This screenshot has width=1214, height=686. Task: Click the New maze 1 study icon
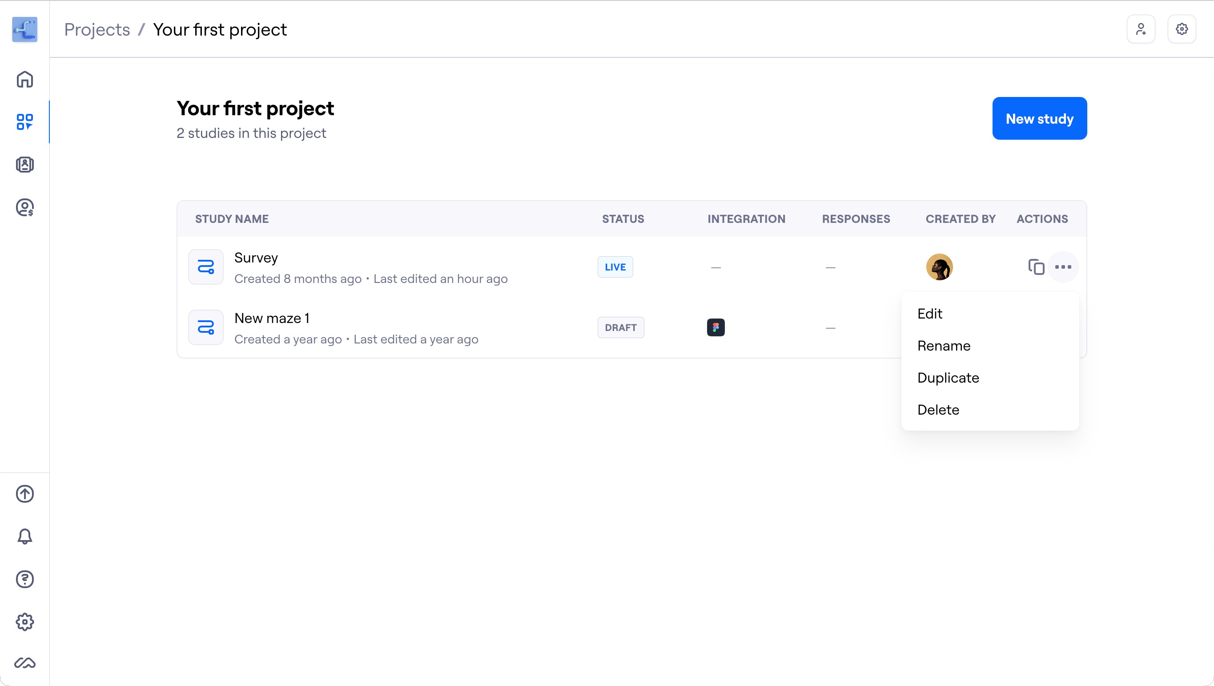click(x=206, y=327)
